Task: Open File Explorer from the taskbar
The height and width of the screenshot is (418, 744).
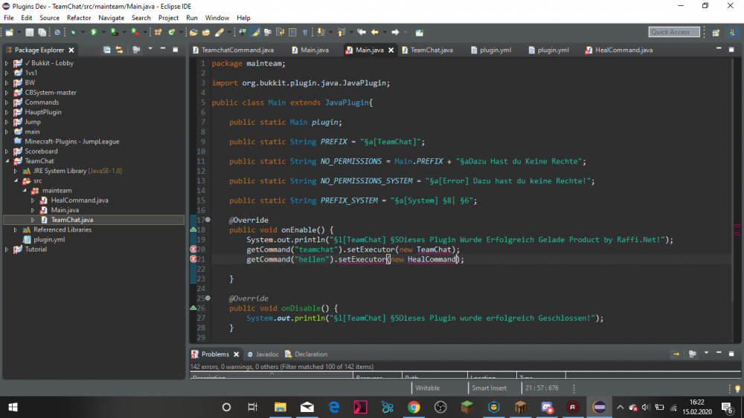Action: pos(280,407)
